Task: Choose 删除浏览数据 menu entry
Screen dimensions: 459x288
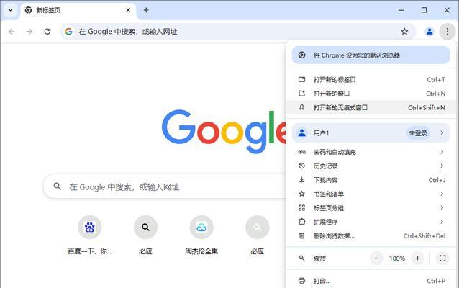Action: (x=371, y=236)
